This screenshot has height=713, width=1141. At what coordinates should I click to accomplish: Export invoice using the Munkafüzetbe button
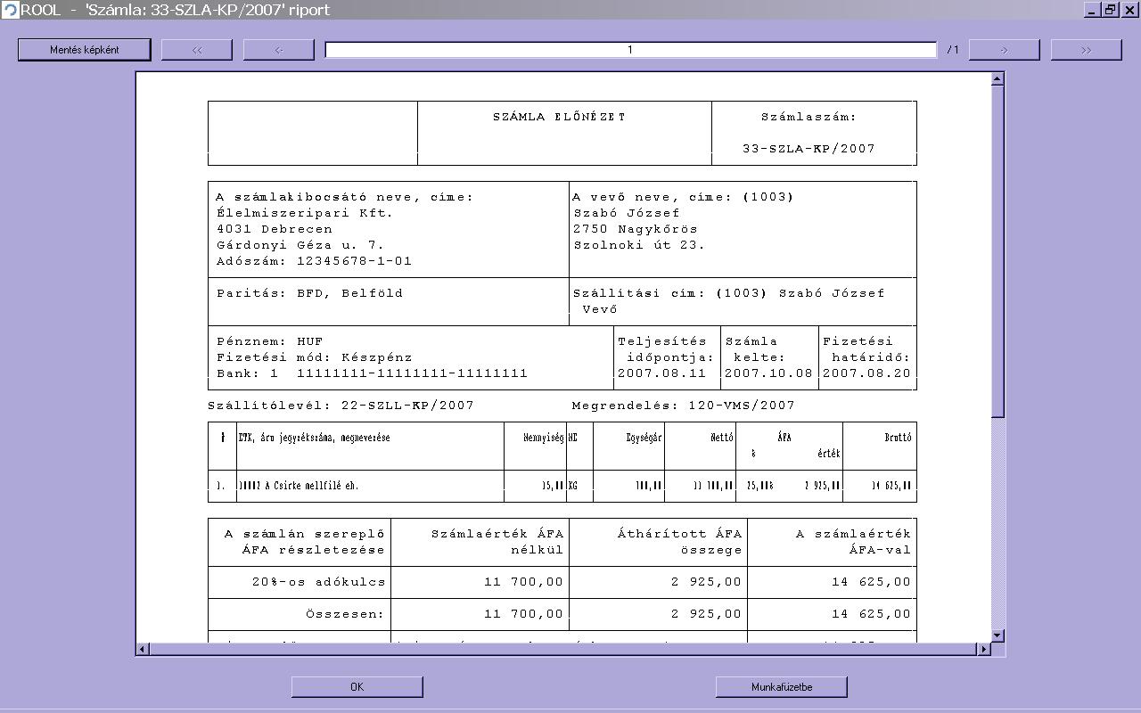click(x=781, y=686)
